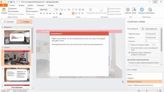164x92 pixels.
Task: Expand the Макет layout dropdown
Action: (x=30, y=8)
